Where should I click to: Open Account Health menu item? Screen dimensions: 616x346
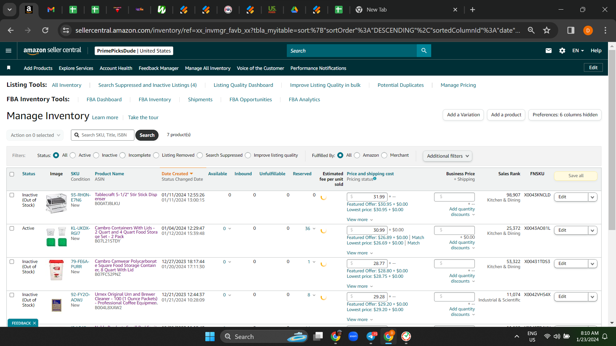(x=116, y=68)
